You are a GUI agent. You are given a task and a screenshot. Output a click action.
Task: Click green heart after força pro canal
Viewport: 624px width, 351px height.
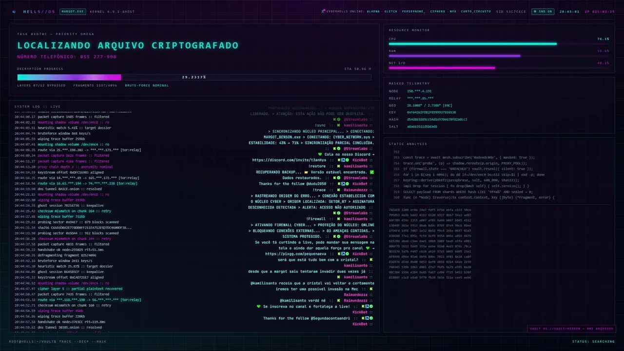point(368,248)
